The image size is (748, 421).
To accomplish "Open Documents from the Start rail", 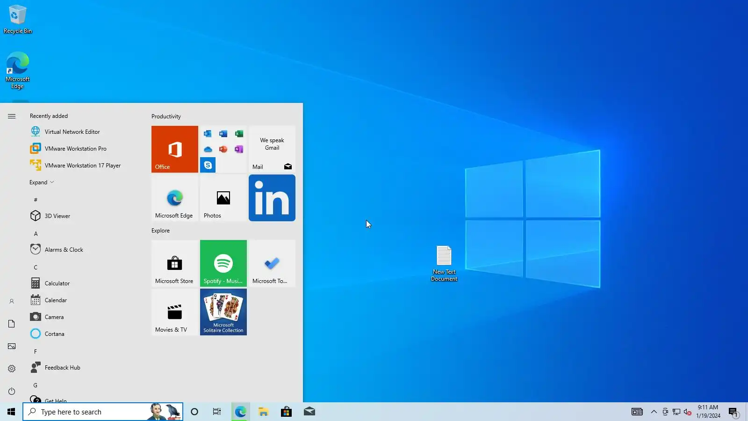I will tap(12, 324).
